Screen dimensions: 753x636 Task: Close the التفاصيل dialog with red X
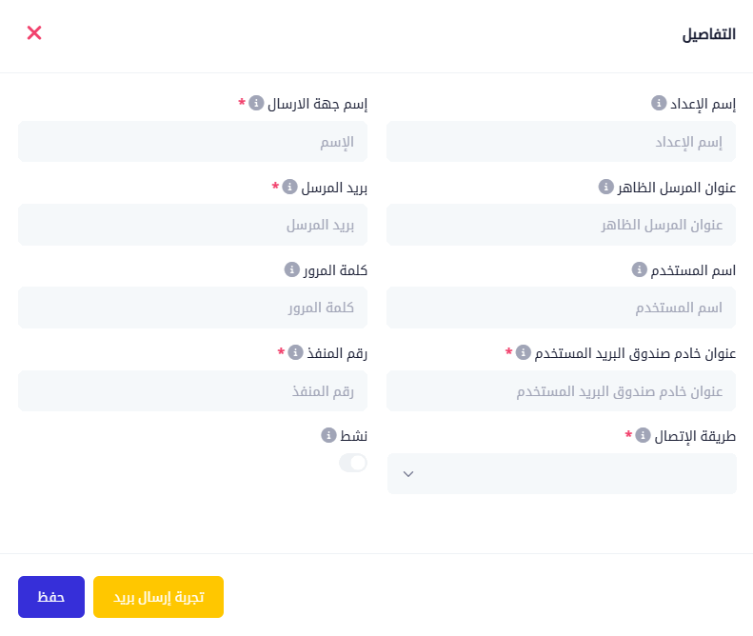(34, 33)
